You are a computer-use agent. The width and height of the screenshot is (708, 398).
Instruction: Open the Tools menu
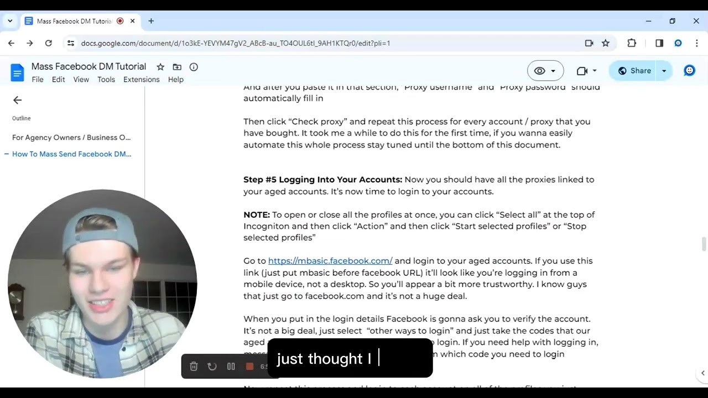(x=106, y=80)
